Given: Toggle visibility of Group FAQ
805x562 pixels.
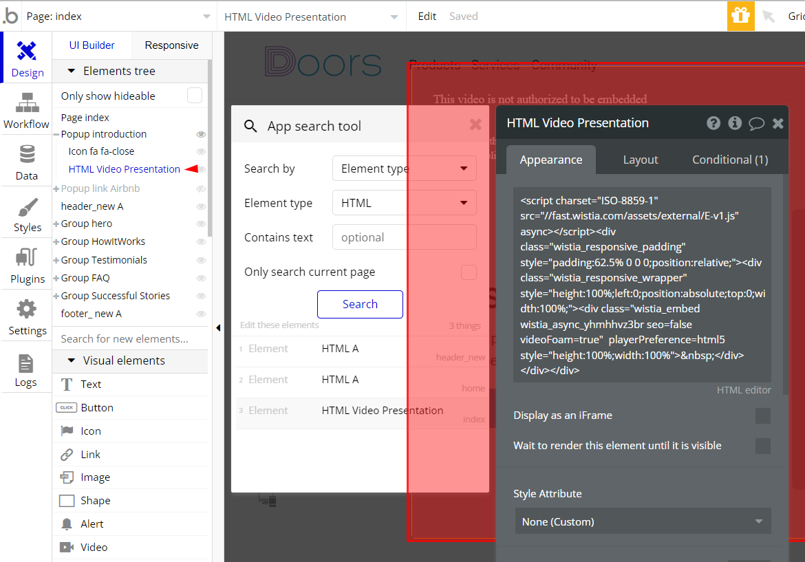Looking at the screenshot, I should click(201, 278).
